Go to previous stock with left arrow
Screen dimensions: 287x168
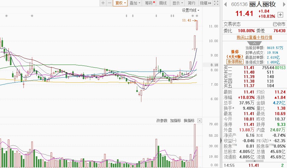pyautogui.click(x=226, y=4)
